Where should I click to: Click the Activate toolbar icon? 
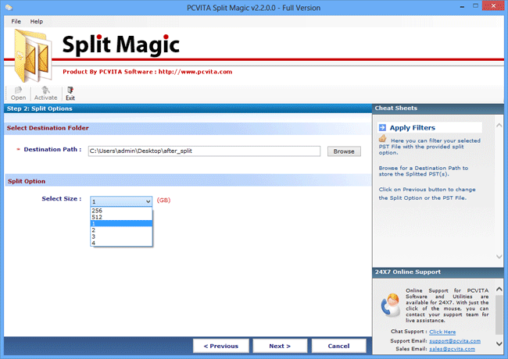(x=45, y=94)
